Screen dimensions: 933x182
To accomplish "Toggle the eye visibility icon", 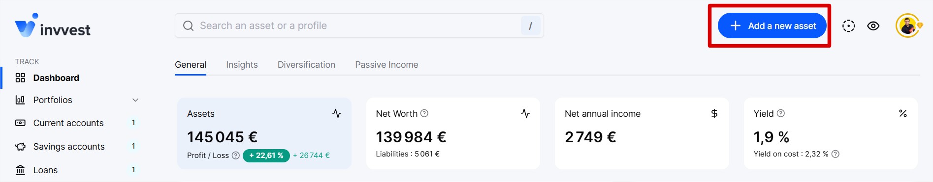I will tap(873, 26).
